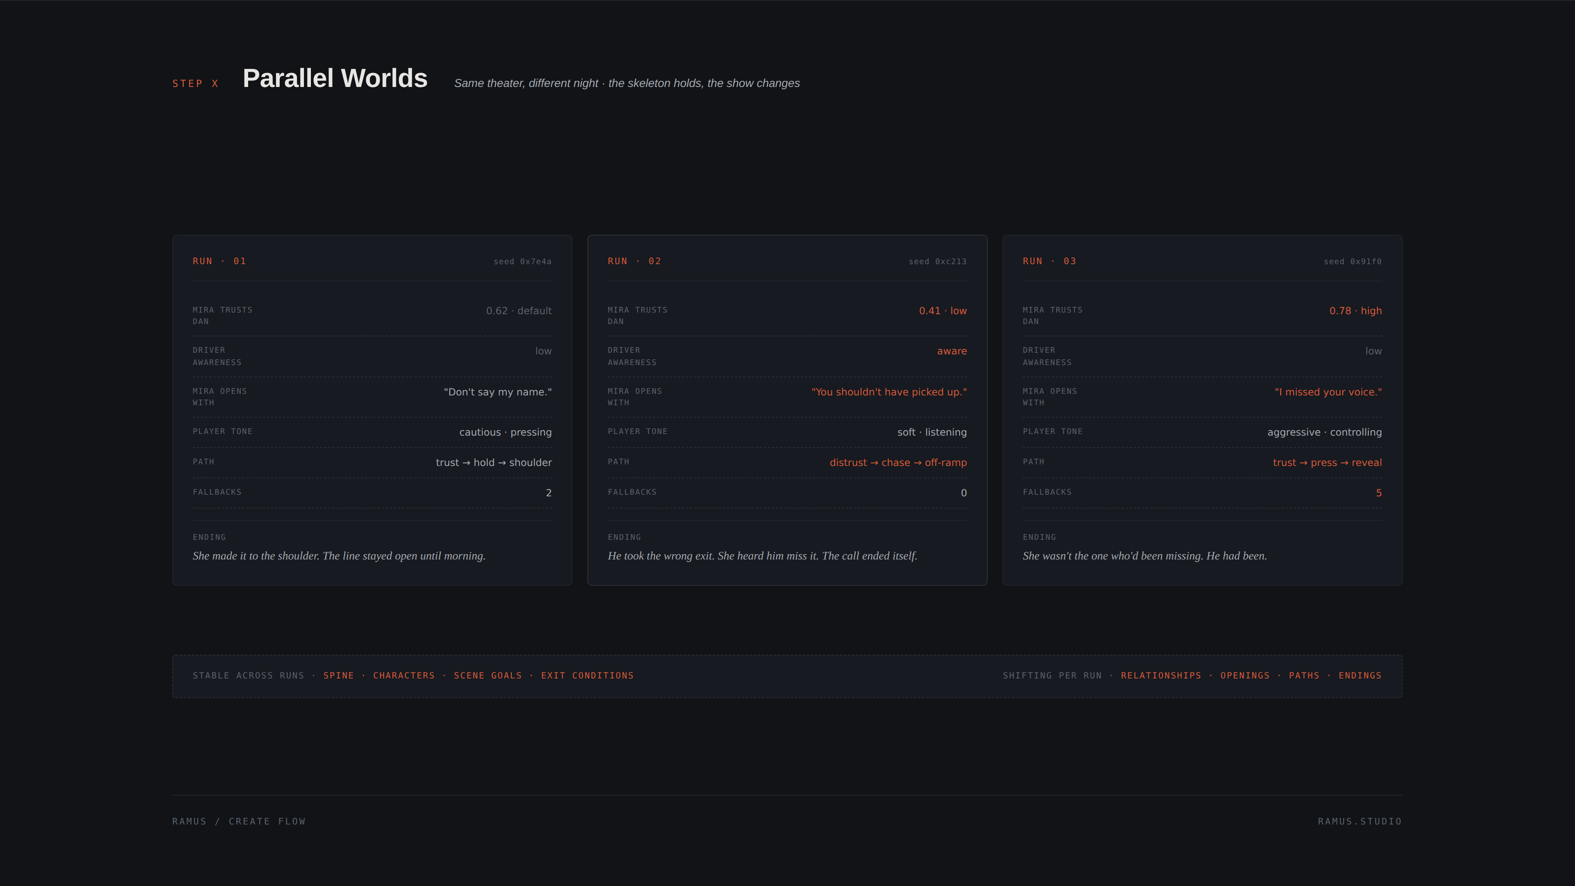
Task: Click Run 03 fallbacks value 5
Action: click(1379, 493)
